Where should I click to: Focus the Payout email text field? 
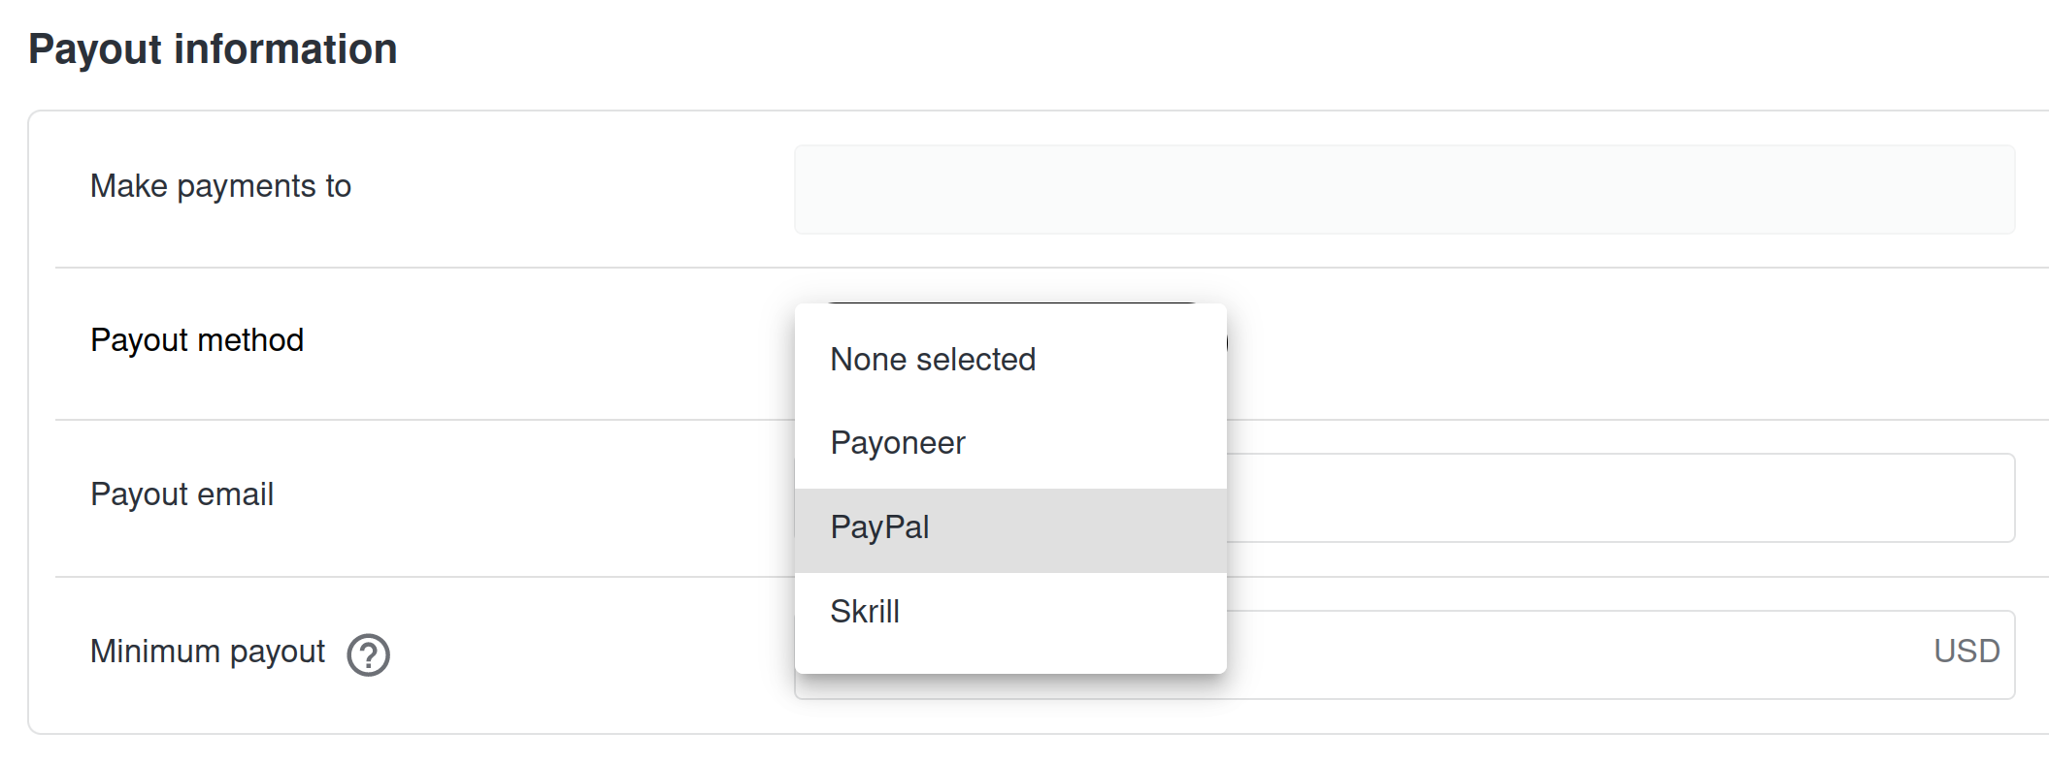1619,498
